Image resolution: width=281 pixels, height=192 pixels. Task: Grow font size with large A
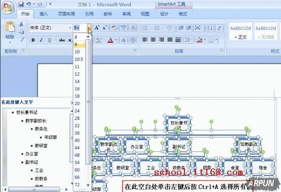point(97,28)
